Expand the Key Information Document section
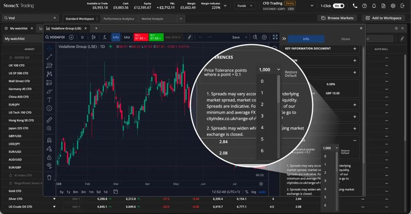The width and height of the screenshot is (411, 214). [354, 48]
